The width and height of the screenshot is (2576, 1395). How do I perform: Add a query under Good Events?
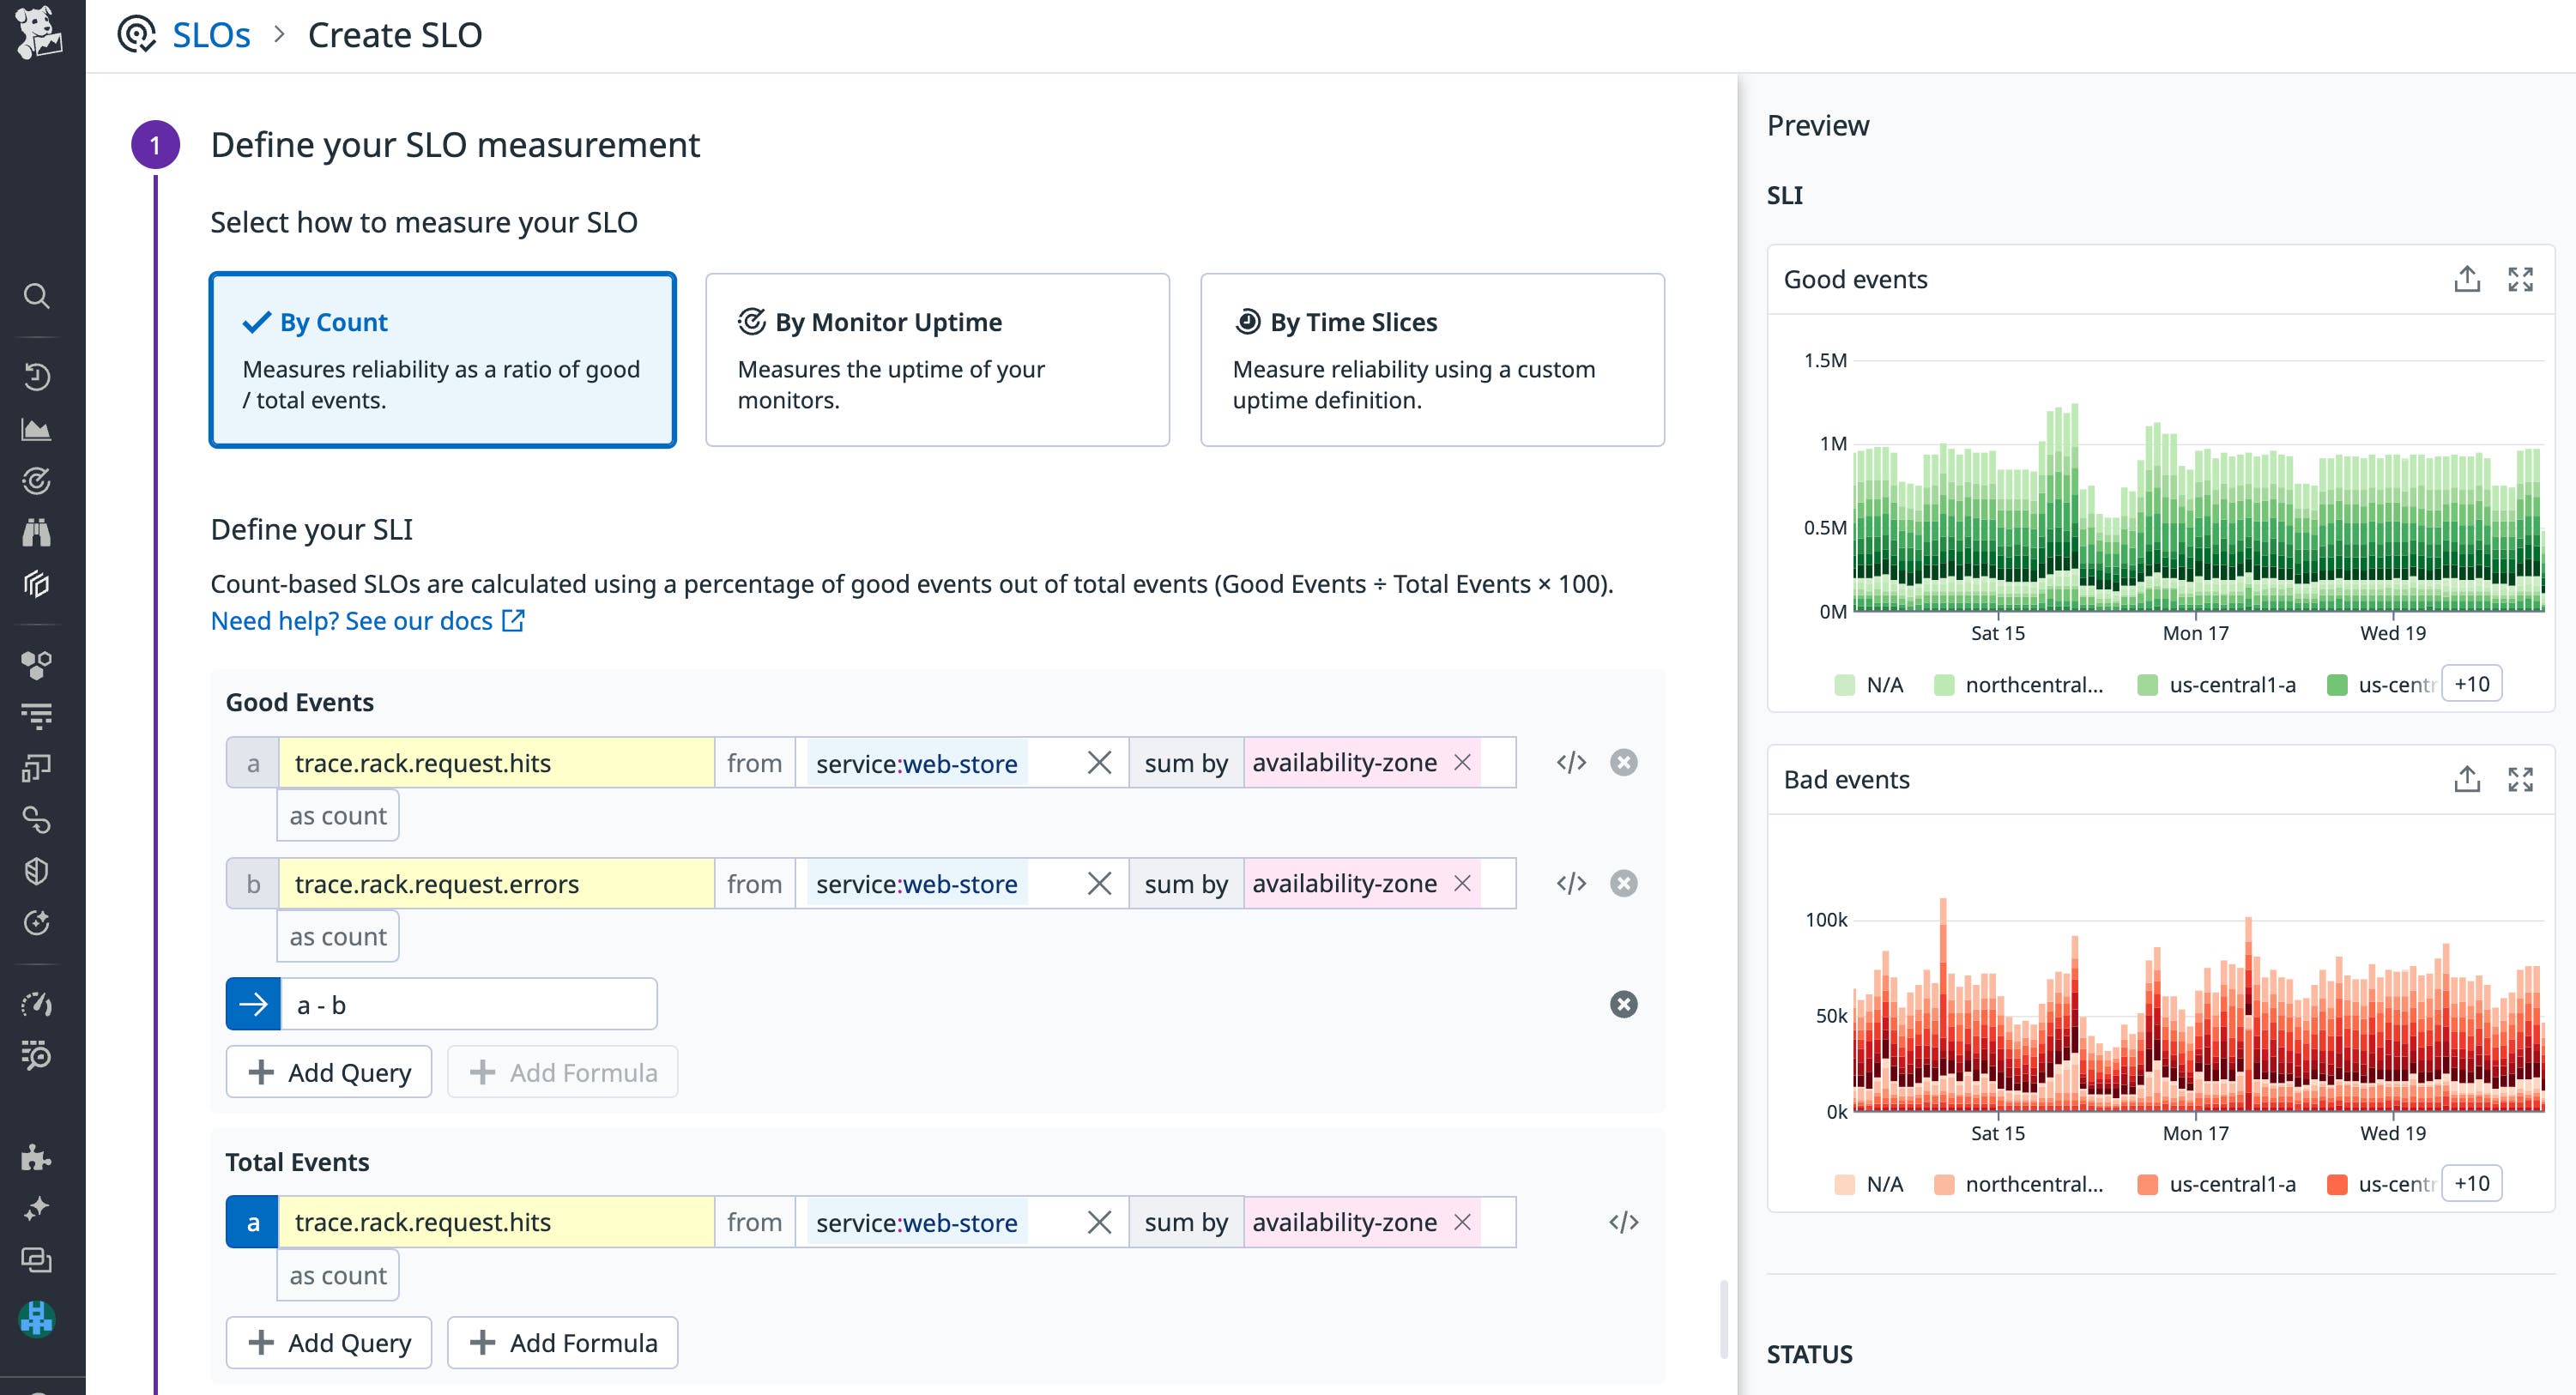(328, 1071)
